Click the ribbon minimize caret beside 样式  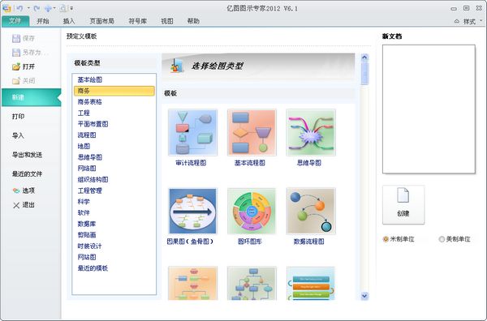tap(456, 21)
